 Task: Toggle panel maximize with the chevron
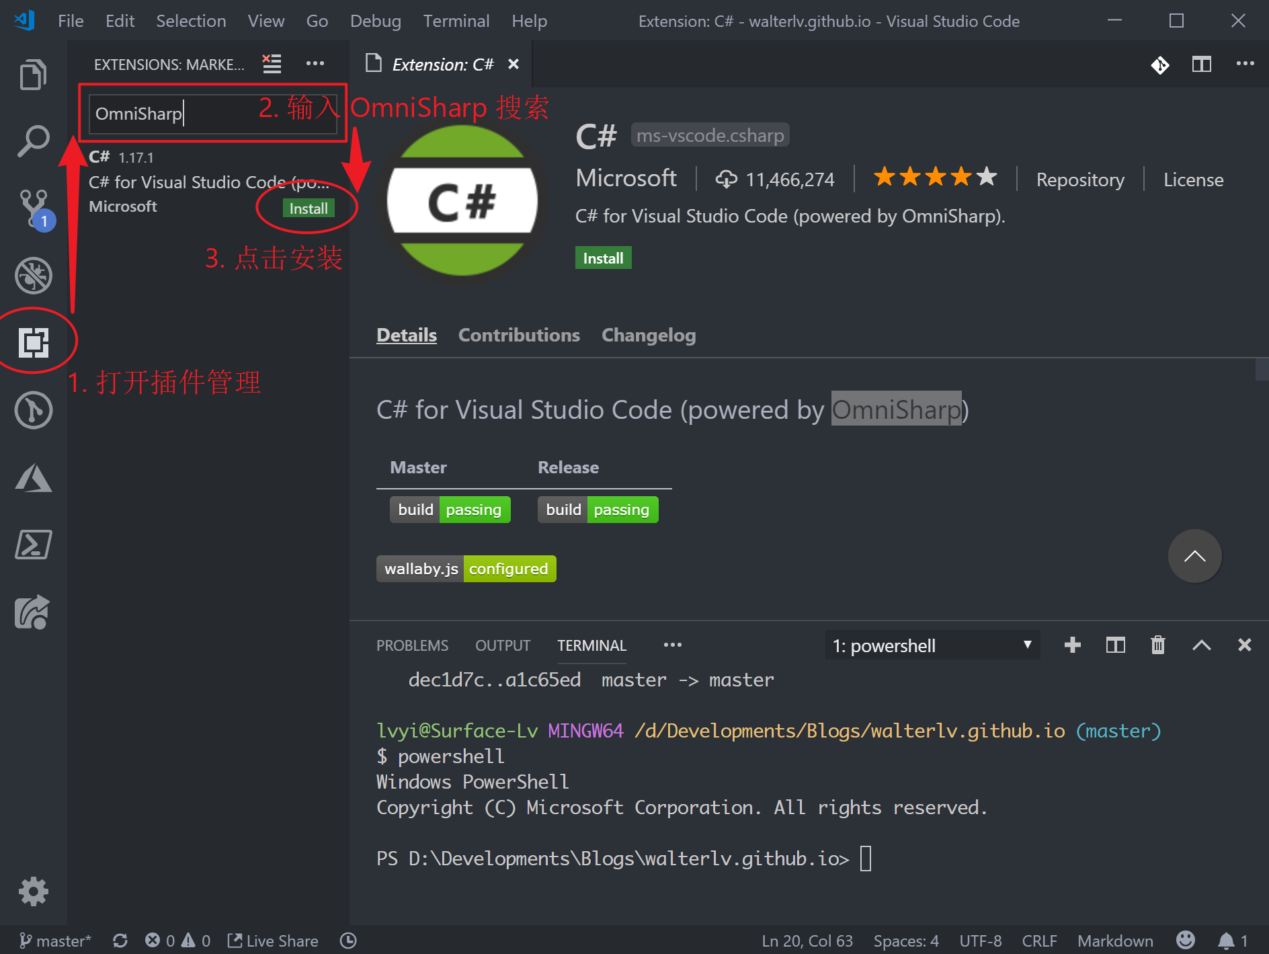click(x=1202, y=645)
